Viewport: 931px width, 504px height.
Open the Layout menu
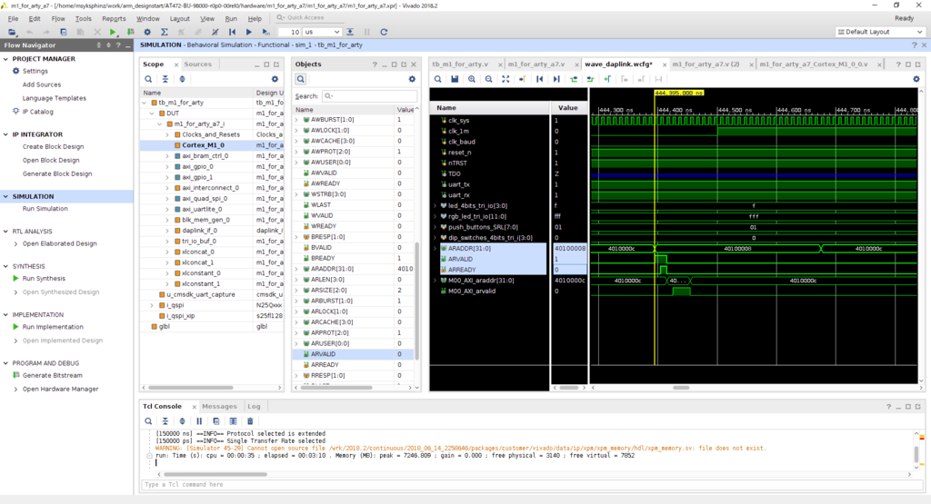[179, 18]
